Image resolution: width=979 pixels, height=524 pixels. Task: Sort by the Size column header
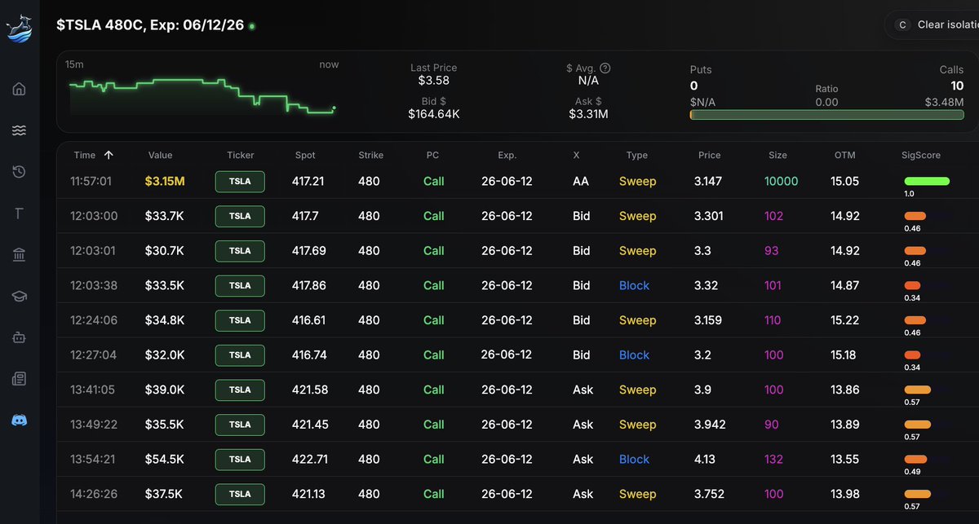click(x=778, y=155)
